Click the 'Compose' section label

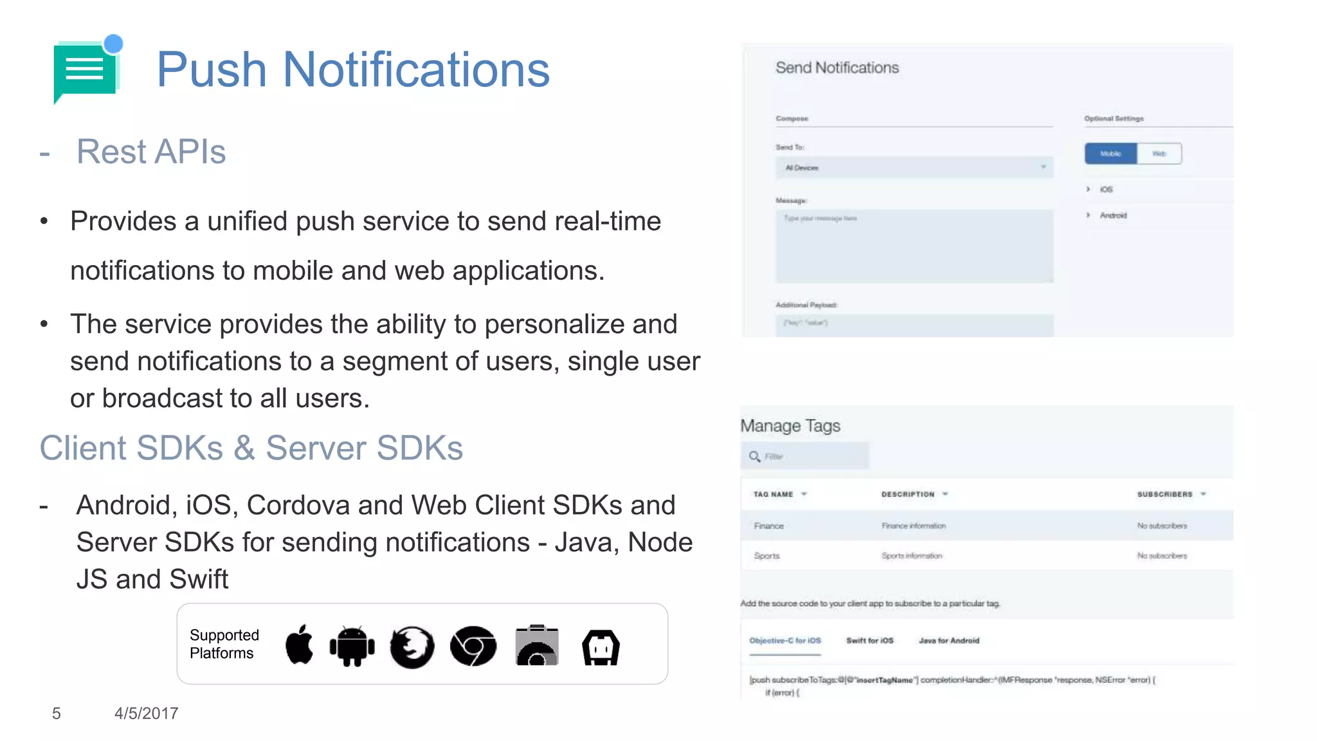(792, 118)
